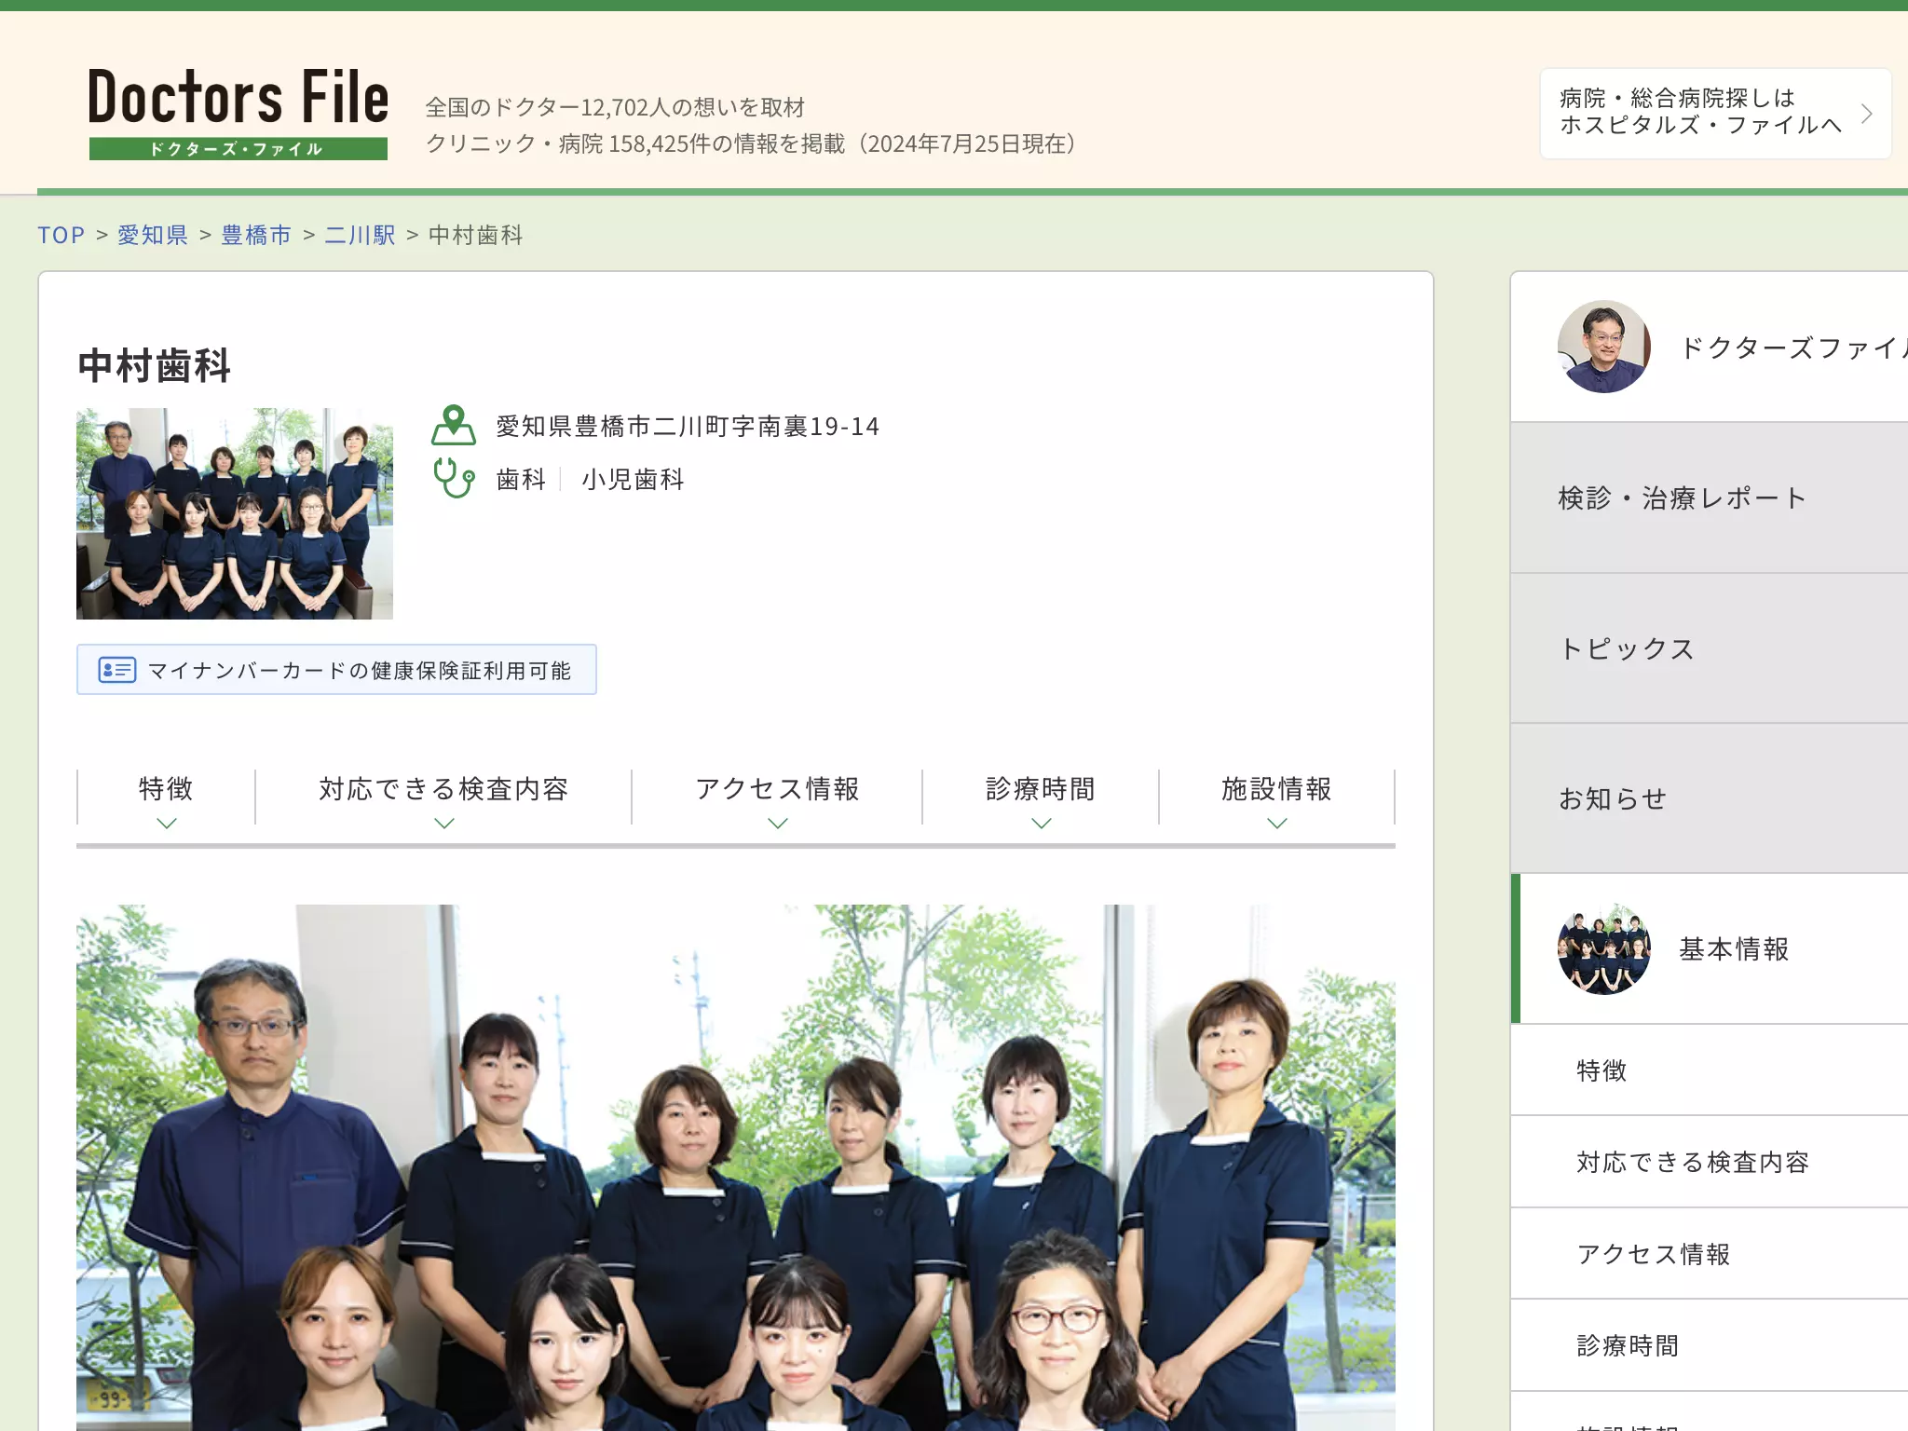Select the アクセス情報 tab
Screen dimensions: 1908x1431
(777, 798)
